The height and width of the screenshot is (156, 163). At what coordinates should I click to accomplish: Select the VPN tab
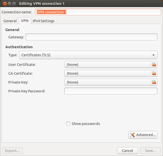(25, 21)
